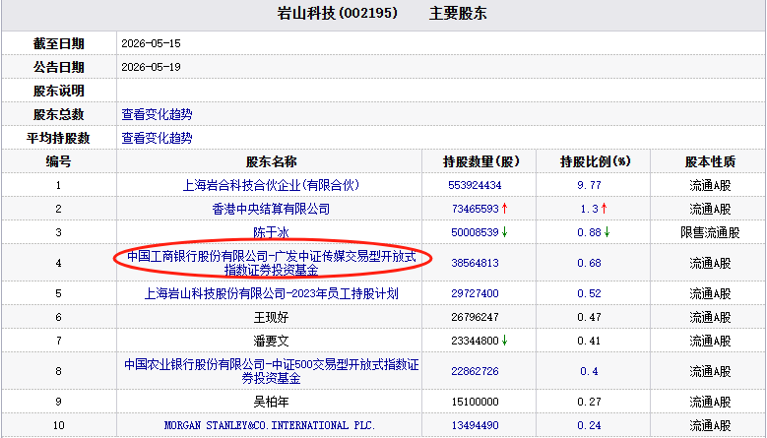Image resolution: width=767 pixels, height=438 pixels.
Task: Select shareholder name 吴柏年
Action: pyautogui.click(x=271, y=402)
